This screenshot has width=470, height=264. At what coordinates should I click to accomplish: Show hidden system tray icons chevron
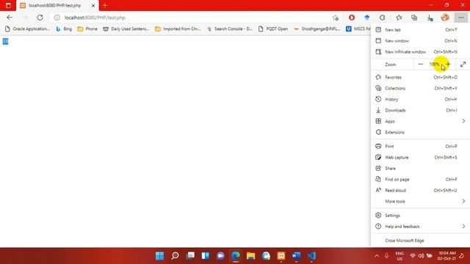click(377, 256)
